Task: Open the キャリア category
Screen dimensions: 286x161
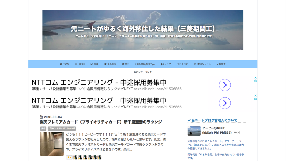Action: coord(166,64)
